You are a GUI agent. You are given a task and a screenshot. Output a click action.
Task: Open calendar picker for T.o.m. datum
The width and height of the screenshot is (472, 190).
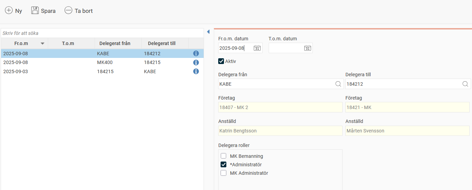[x=307, y=48]
